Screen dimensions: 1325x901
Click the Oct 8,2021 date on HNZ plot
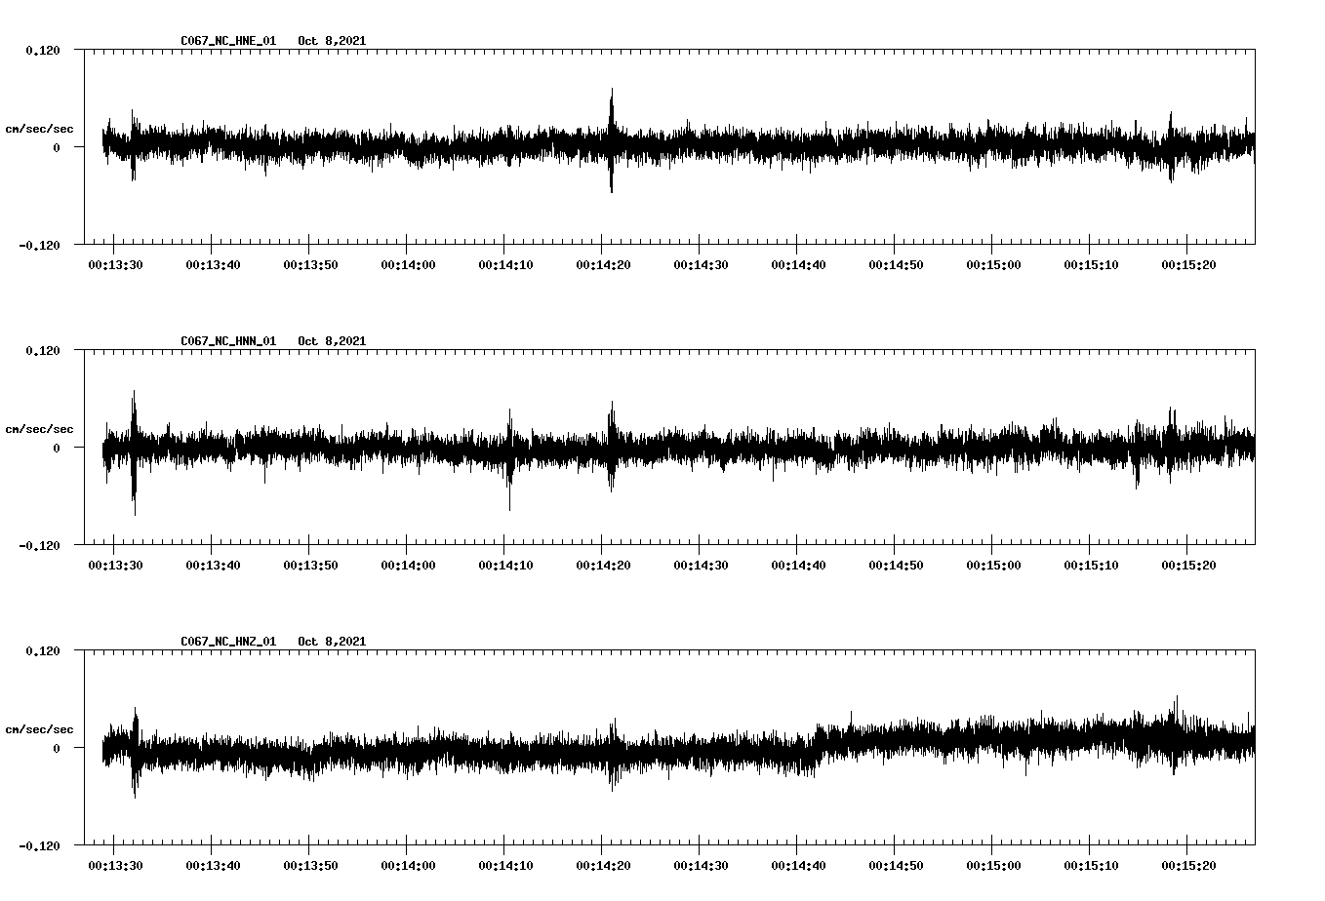[x=333, y=642]
